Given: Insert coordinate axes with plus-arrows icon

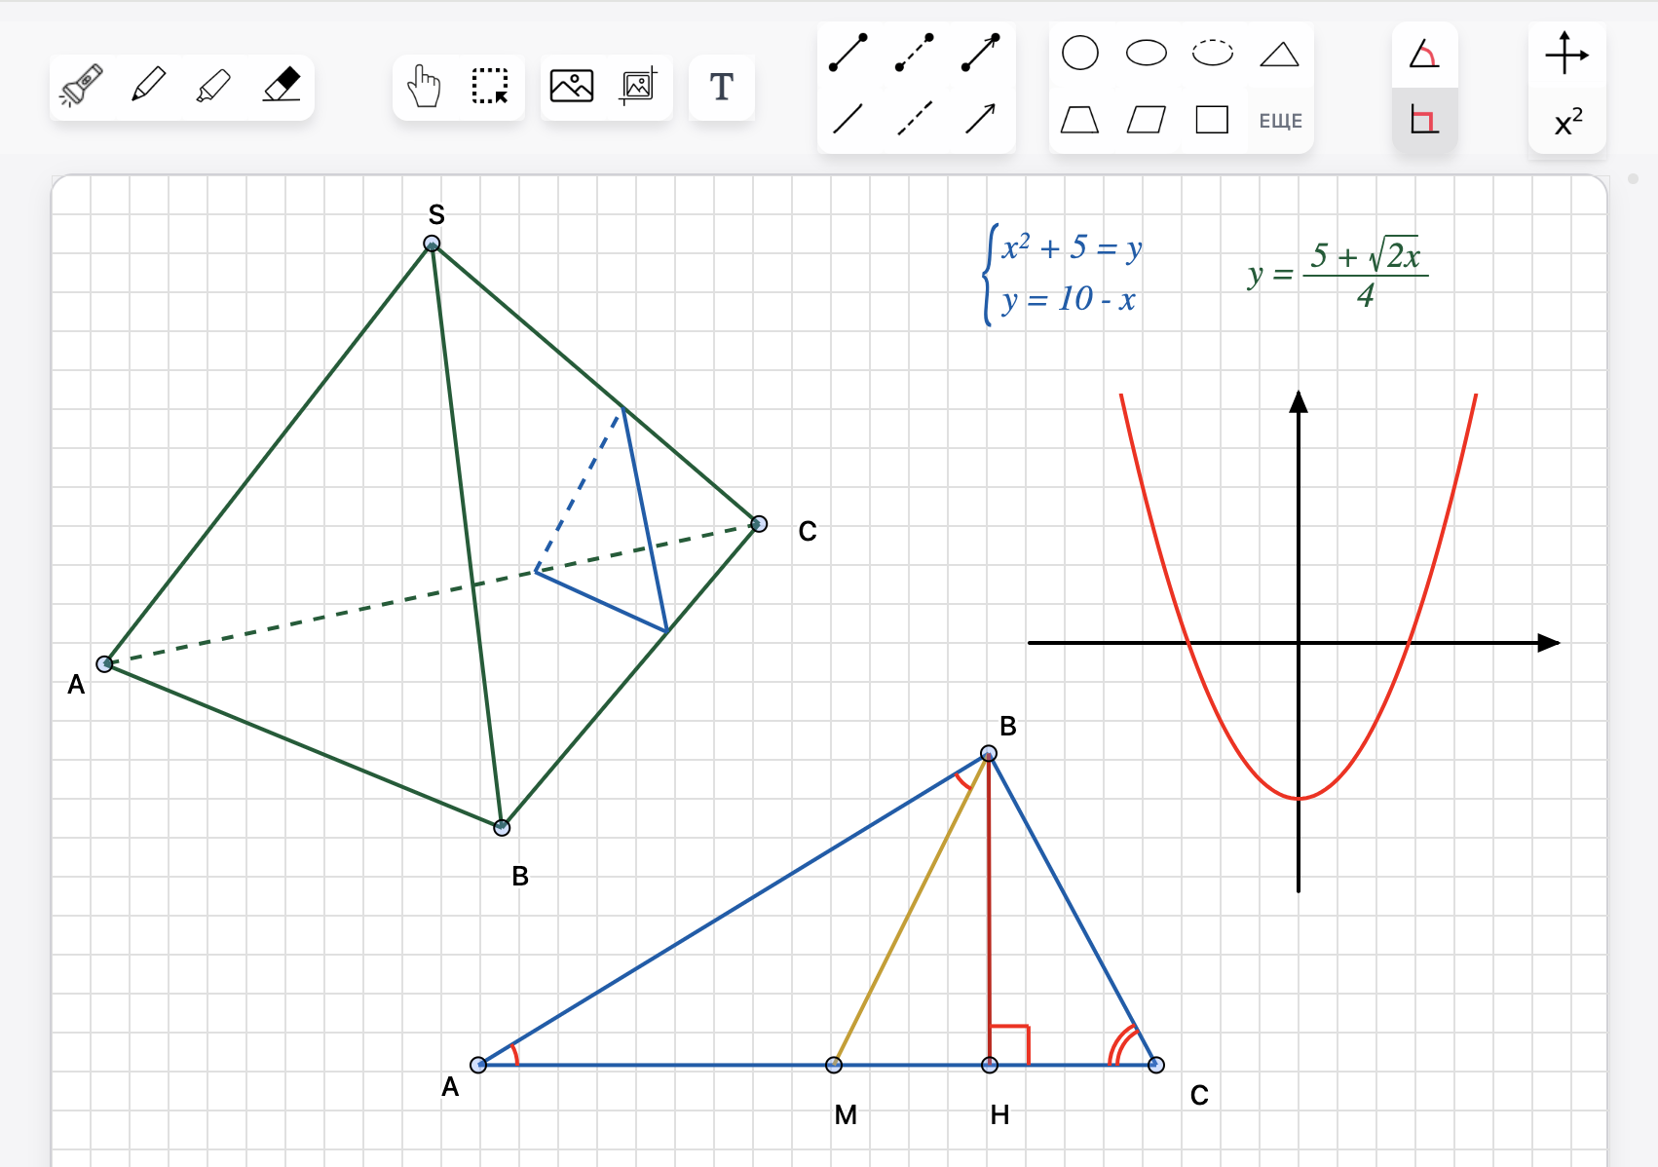Looking at the screenshot, I should coord(1566,54).
